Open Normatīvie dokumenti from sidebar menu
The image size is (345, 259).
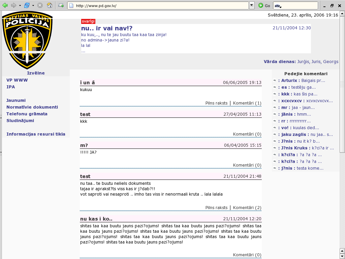tap(32, 107)
